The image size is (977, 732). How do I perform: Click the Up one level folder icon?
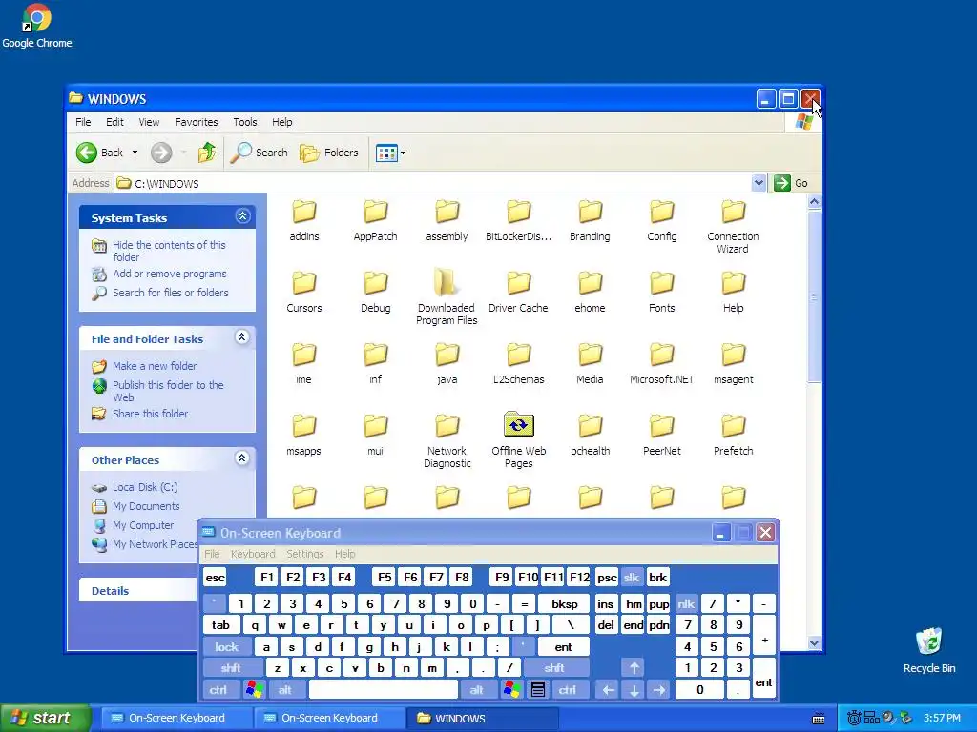(x=206, y=152)
